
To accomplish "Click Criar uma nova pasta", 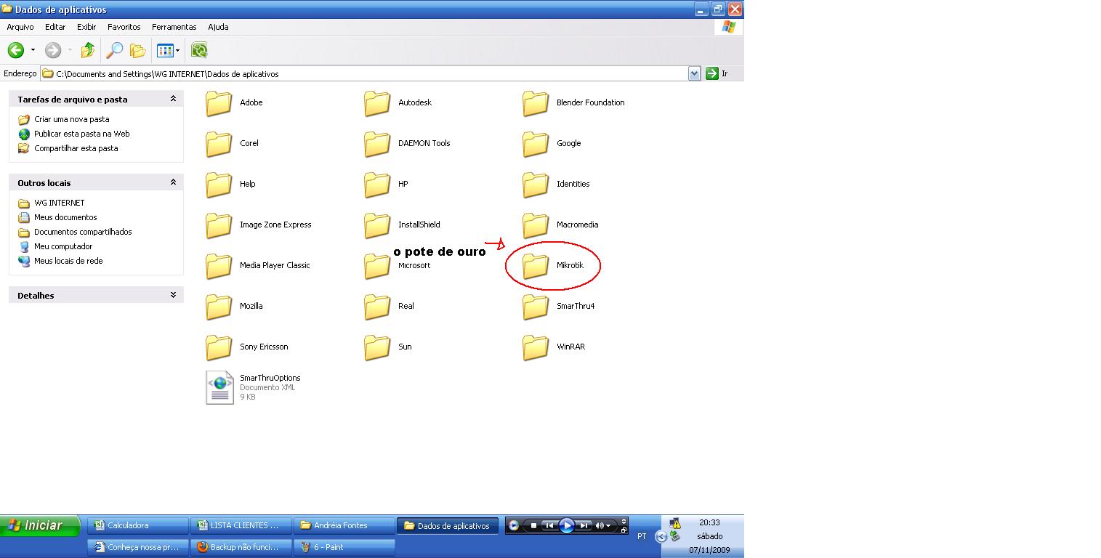I will [x=72, y=119].
